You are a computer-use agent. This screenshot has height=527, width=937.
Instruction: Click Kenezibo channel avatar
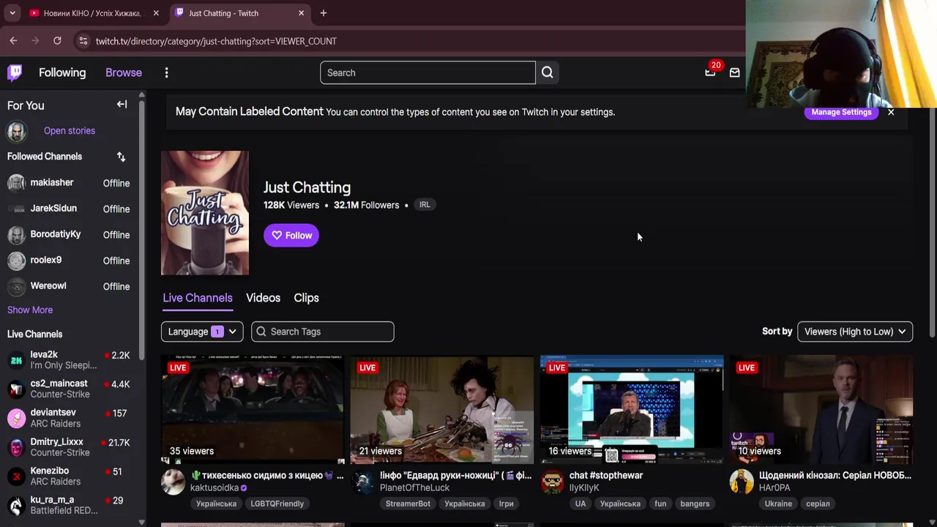tap(16, 476)
